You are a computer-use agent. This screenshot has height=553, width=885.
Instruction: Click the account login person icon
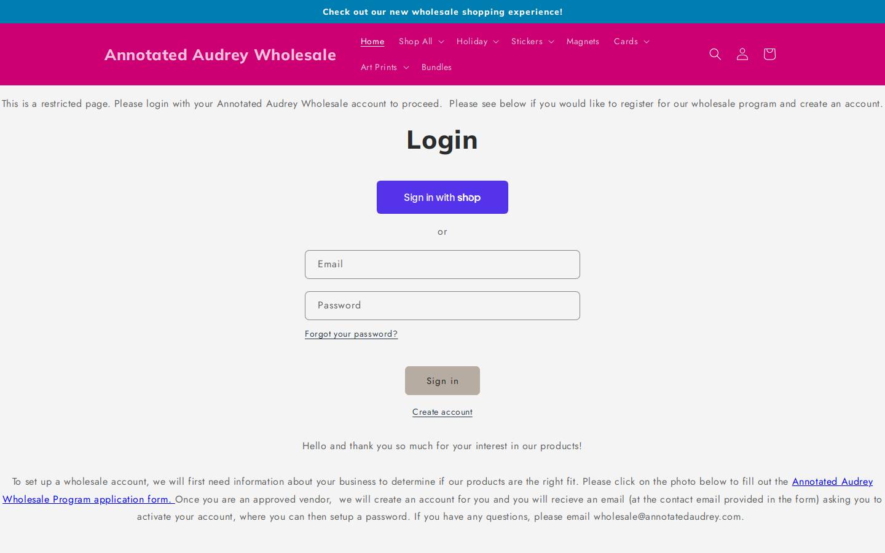click(x=742, y=54)
